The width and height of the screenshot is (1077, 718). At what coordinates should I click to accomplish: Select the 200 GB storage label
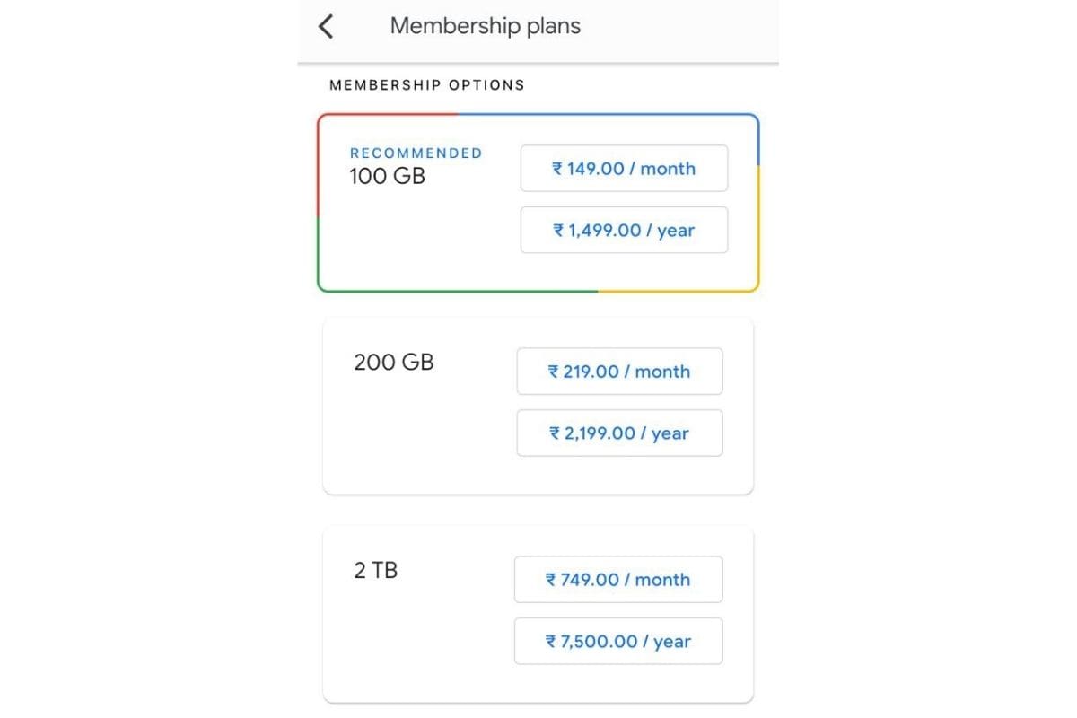(394, 363)
